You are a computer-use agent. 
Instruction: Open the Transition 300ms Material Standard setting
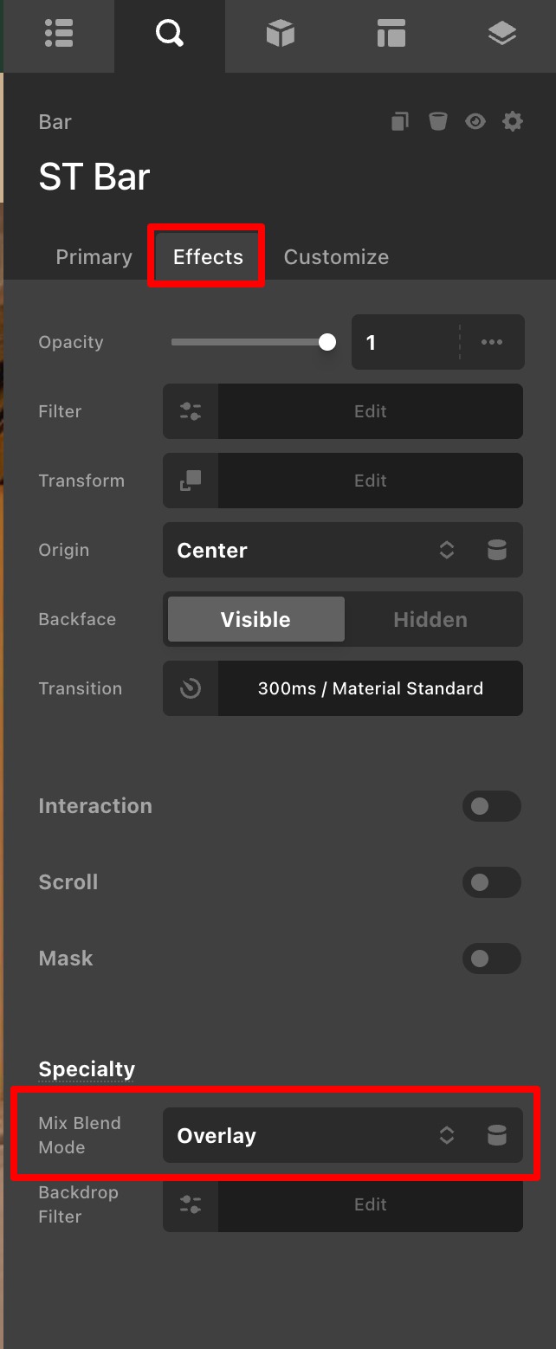click(x=370, y=688)
